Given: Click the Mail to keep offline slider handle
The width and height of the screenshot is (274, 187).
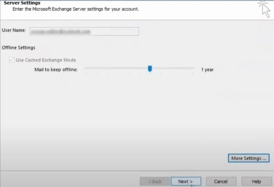Looking at the screenshot, I should (150, 69).
